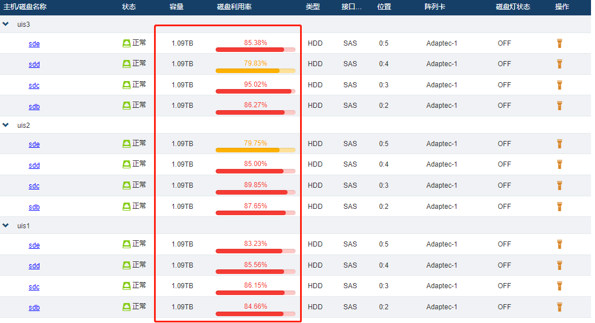Screen dimensions: 595x323
Task: Click the 95.02% usage bar for uis3 sdc
Action: click(x=255, y=91)
